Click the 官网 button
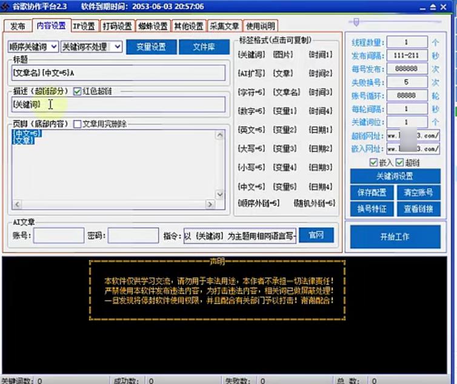Screen dimensions: 457x384 (316, 235)
